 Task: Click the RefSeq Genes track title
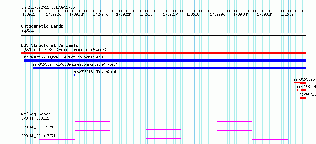36,114
